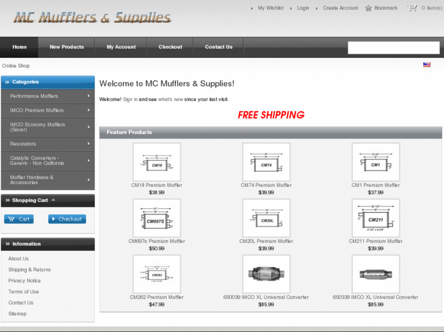Click the CM1 Premium Muffler title
The height and width of the screenshot is (332, 444).
pos(376,185)
